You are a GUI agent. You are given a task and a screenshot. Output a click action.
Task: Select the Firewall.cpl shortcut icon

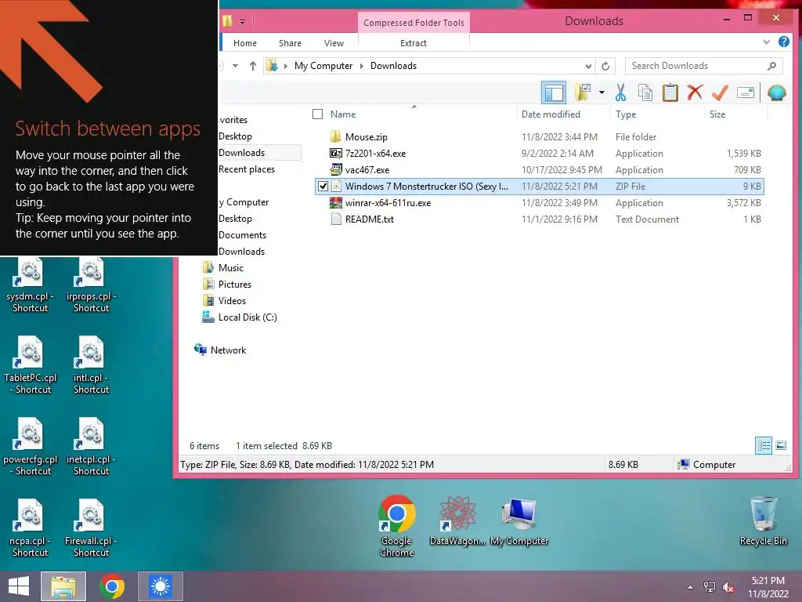click(x=91, y=528)
